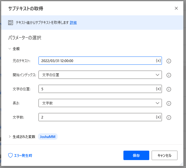Insert variable {x} in 文字の位置 field
Image resolution: width=186 pixels, height=168 pixels.
158,89
